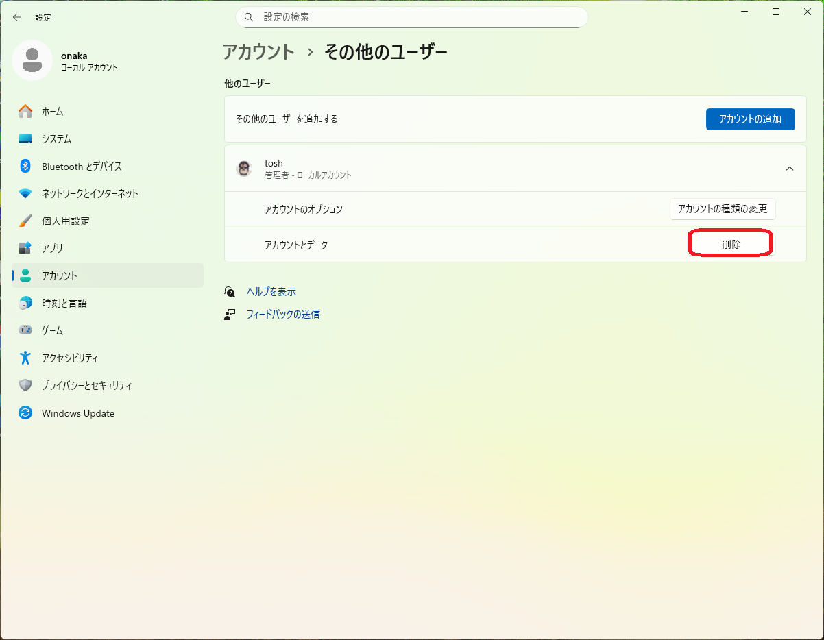
Task: Click the アクセシビリティ figure icon
Action: click(x=25, y=358)
